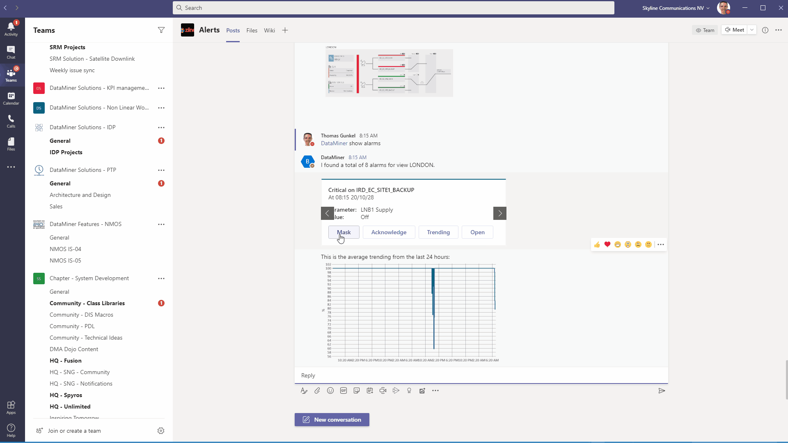The image size is (788, 443).
Task: Open the Apps store icon
Action: coord(11,407)
